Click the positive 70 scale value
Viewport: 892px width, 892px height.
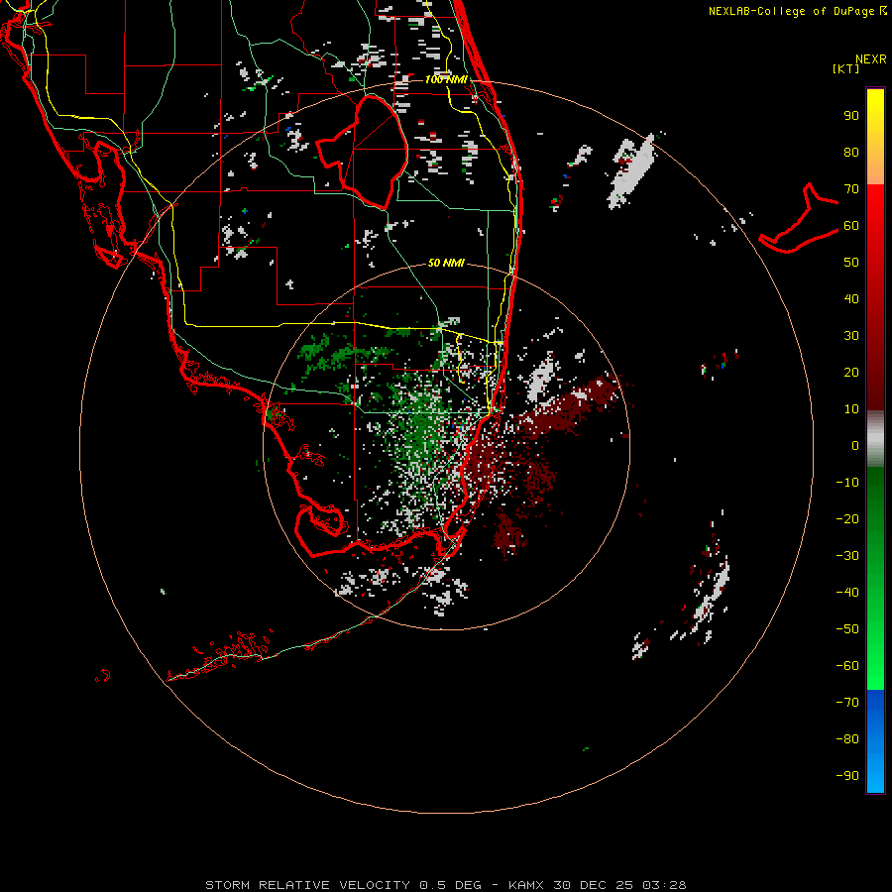pyautogui.click(x=851, y=189)
